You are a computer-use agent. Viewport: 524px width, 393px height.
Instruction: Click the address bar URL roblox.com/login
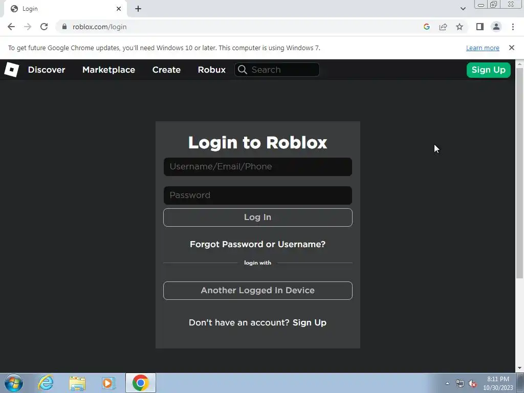click(99, 27)
